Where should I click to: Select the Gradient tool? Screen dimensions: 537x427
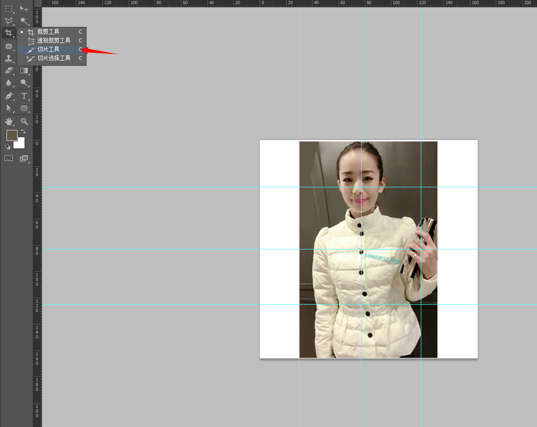tap(24, 71)
